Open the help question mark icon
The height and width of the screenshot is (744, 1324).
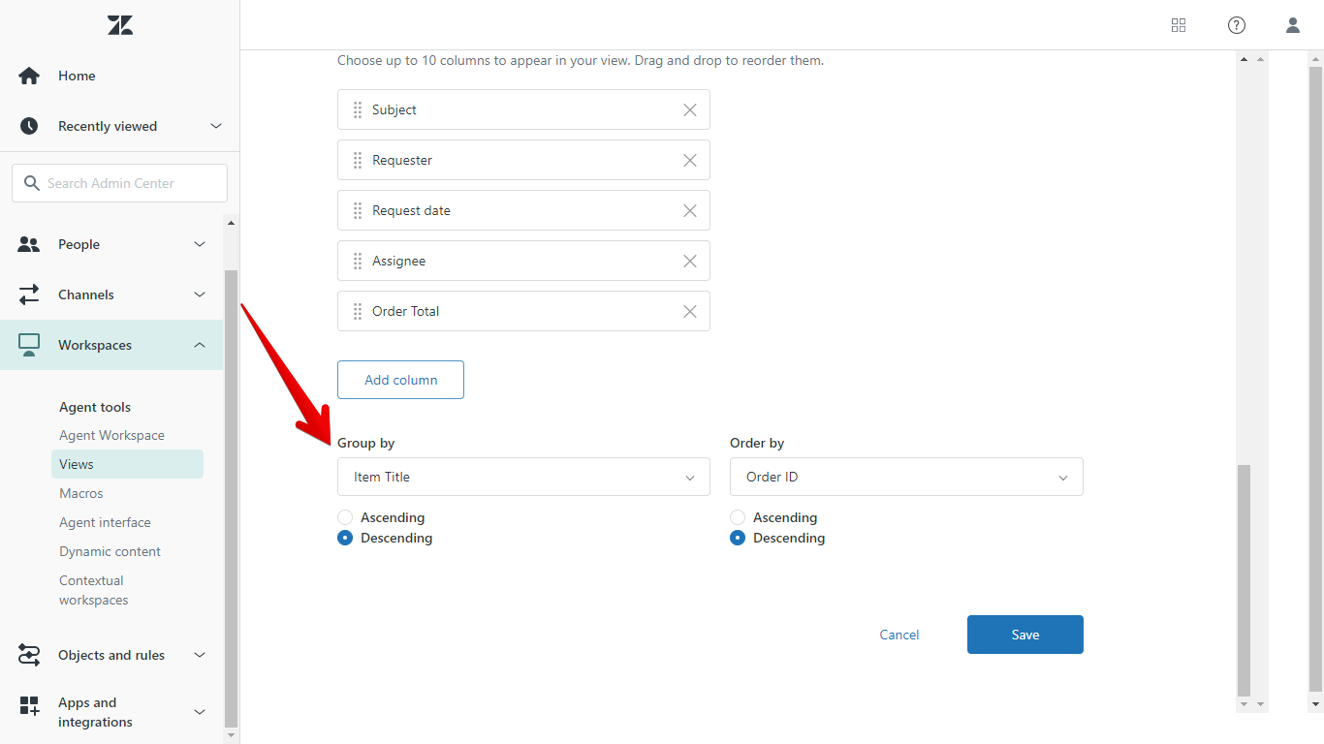pyautogui.click(x=1237, y=25)
